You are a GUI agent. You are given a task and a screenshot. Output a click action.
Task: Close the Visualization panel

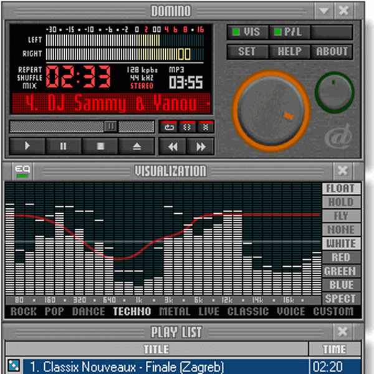tap(343, 171)
